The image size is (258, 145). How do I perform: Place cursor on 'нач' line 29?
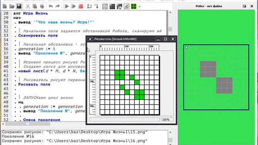tap(17, 18)
